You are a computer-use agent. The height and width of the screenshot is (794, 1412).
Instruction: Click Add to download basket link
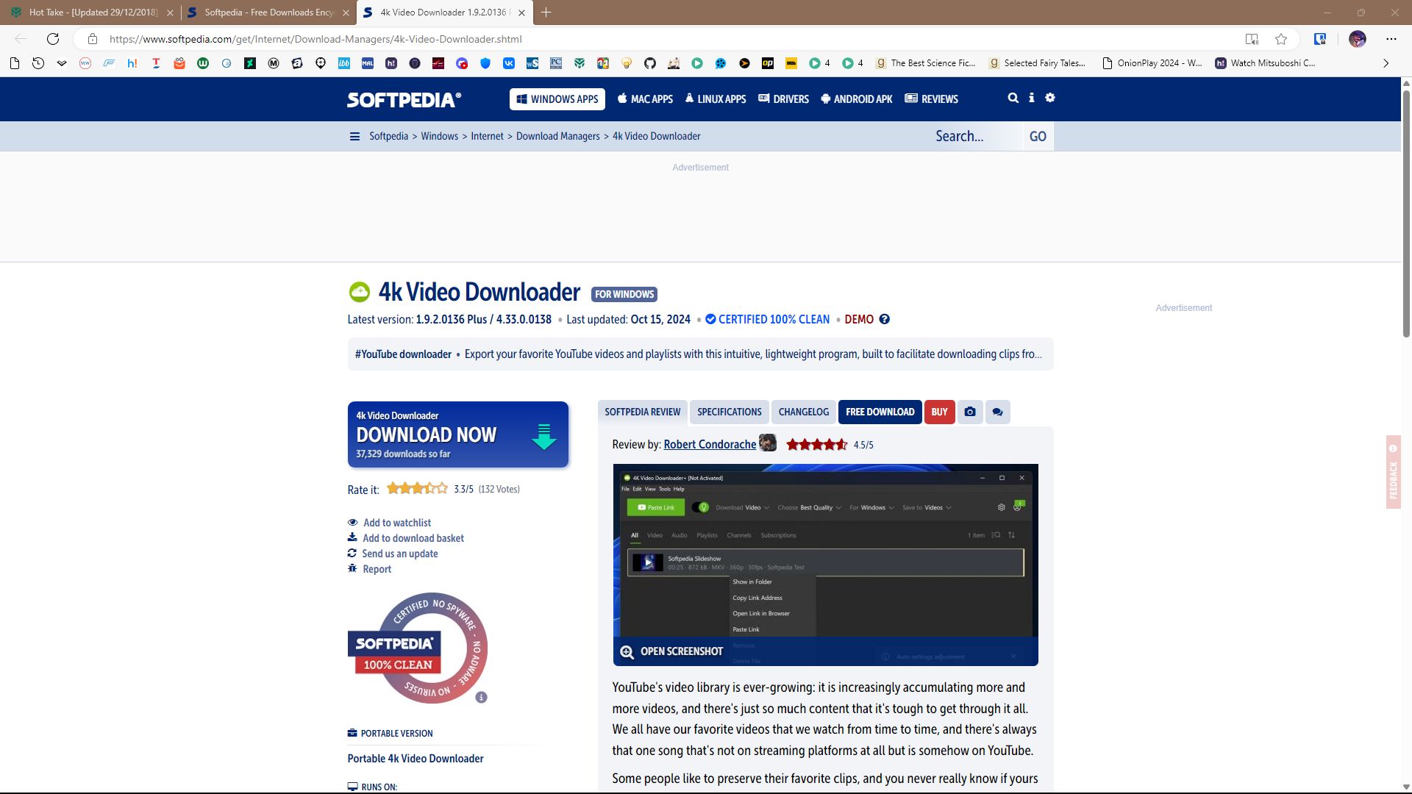[x=413, y=538]
